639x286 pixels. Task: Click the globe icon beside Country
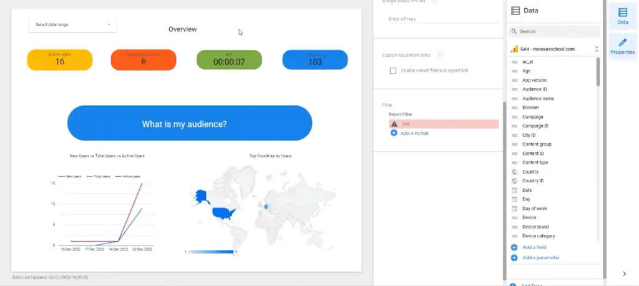(514, 172)
